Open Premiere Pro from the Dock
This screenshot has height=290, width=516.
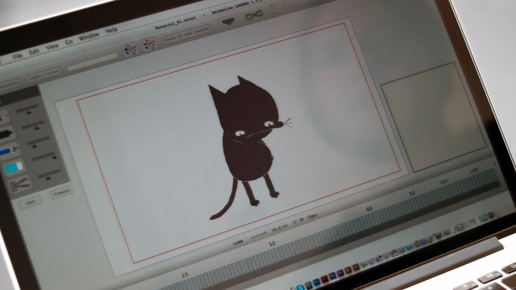click(340, 273)
